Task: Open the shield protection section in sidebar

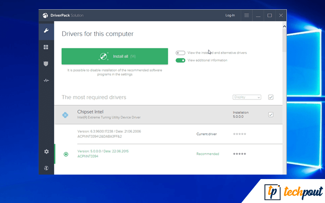Action: (x=46, y=64)
